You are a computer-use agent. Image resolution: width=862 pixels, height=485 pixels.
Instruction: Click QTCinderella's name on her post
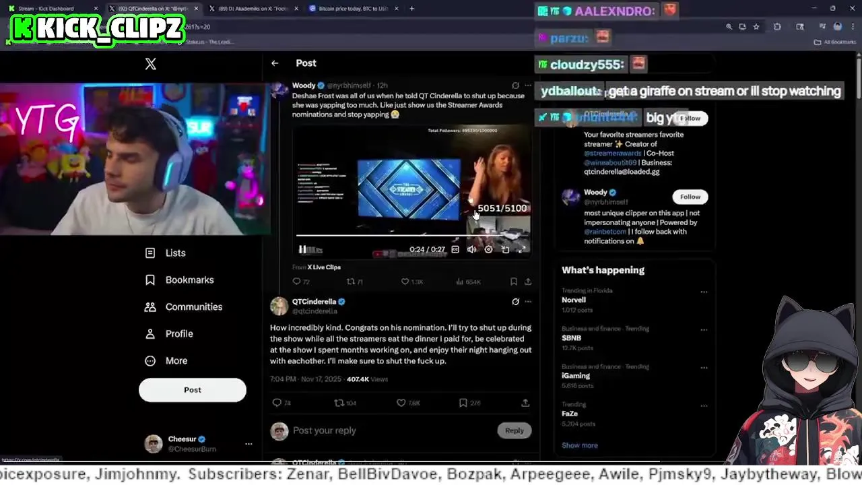point(314,302)
